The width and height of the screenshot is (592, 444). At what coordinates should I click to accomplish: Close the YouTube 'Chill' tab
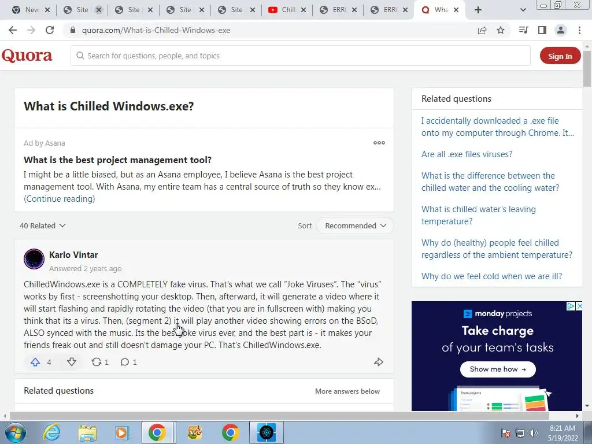[303, 10]
